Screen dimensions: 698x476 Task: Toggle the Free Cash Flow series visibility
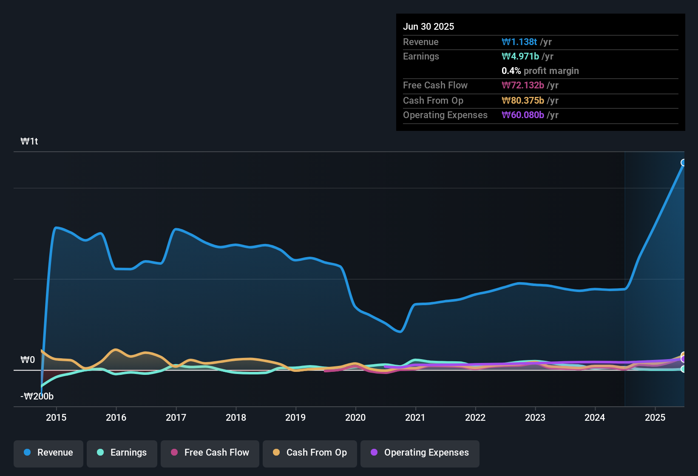[210, 453]
